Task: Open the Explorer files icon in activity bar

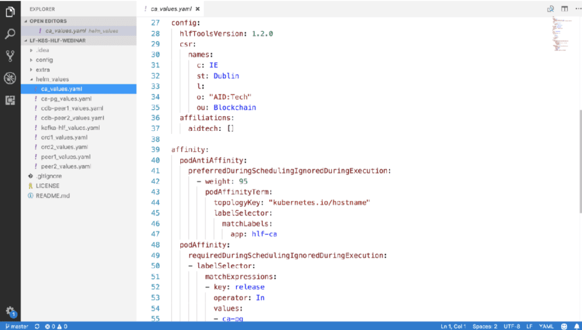Action: (x=10, y=11)
